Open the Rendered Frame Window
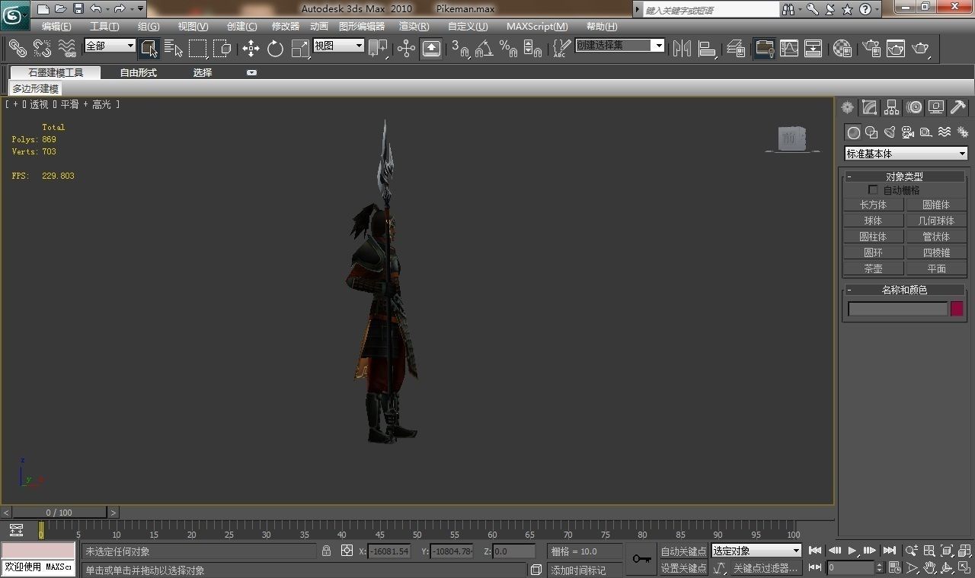The image size is (975, 578). [x=895, y=49]
